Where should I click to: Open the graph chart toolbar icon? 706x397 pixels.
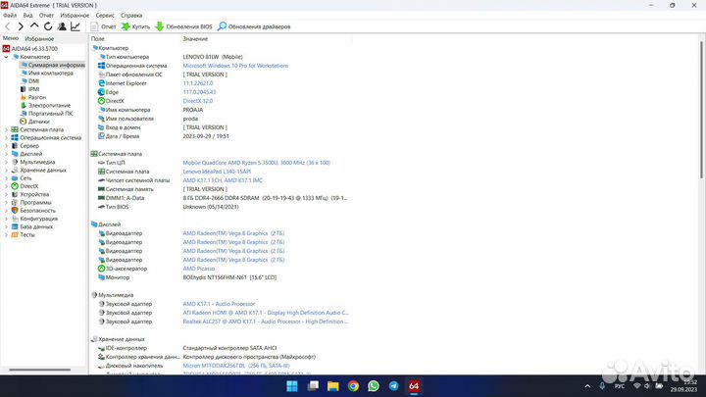pos(76,26)
